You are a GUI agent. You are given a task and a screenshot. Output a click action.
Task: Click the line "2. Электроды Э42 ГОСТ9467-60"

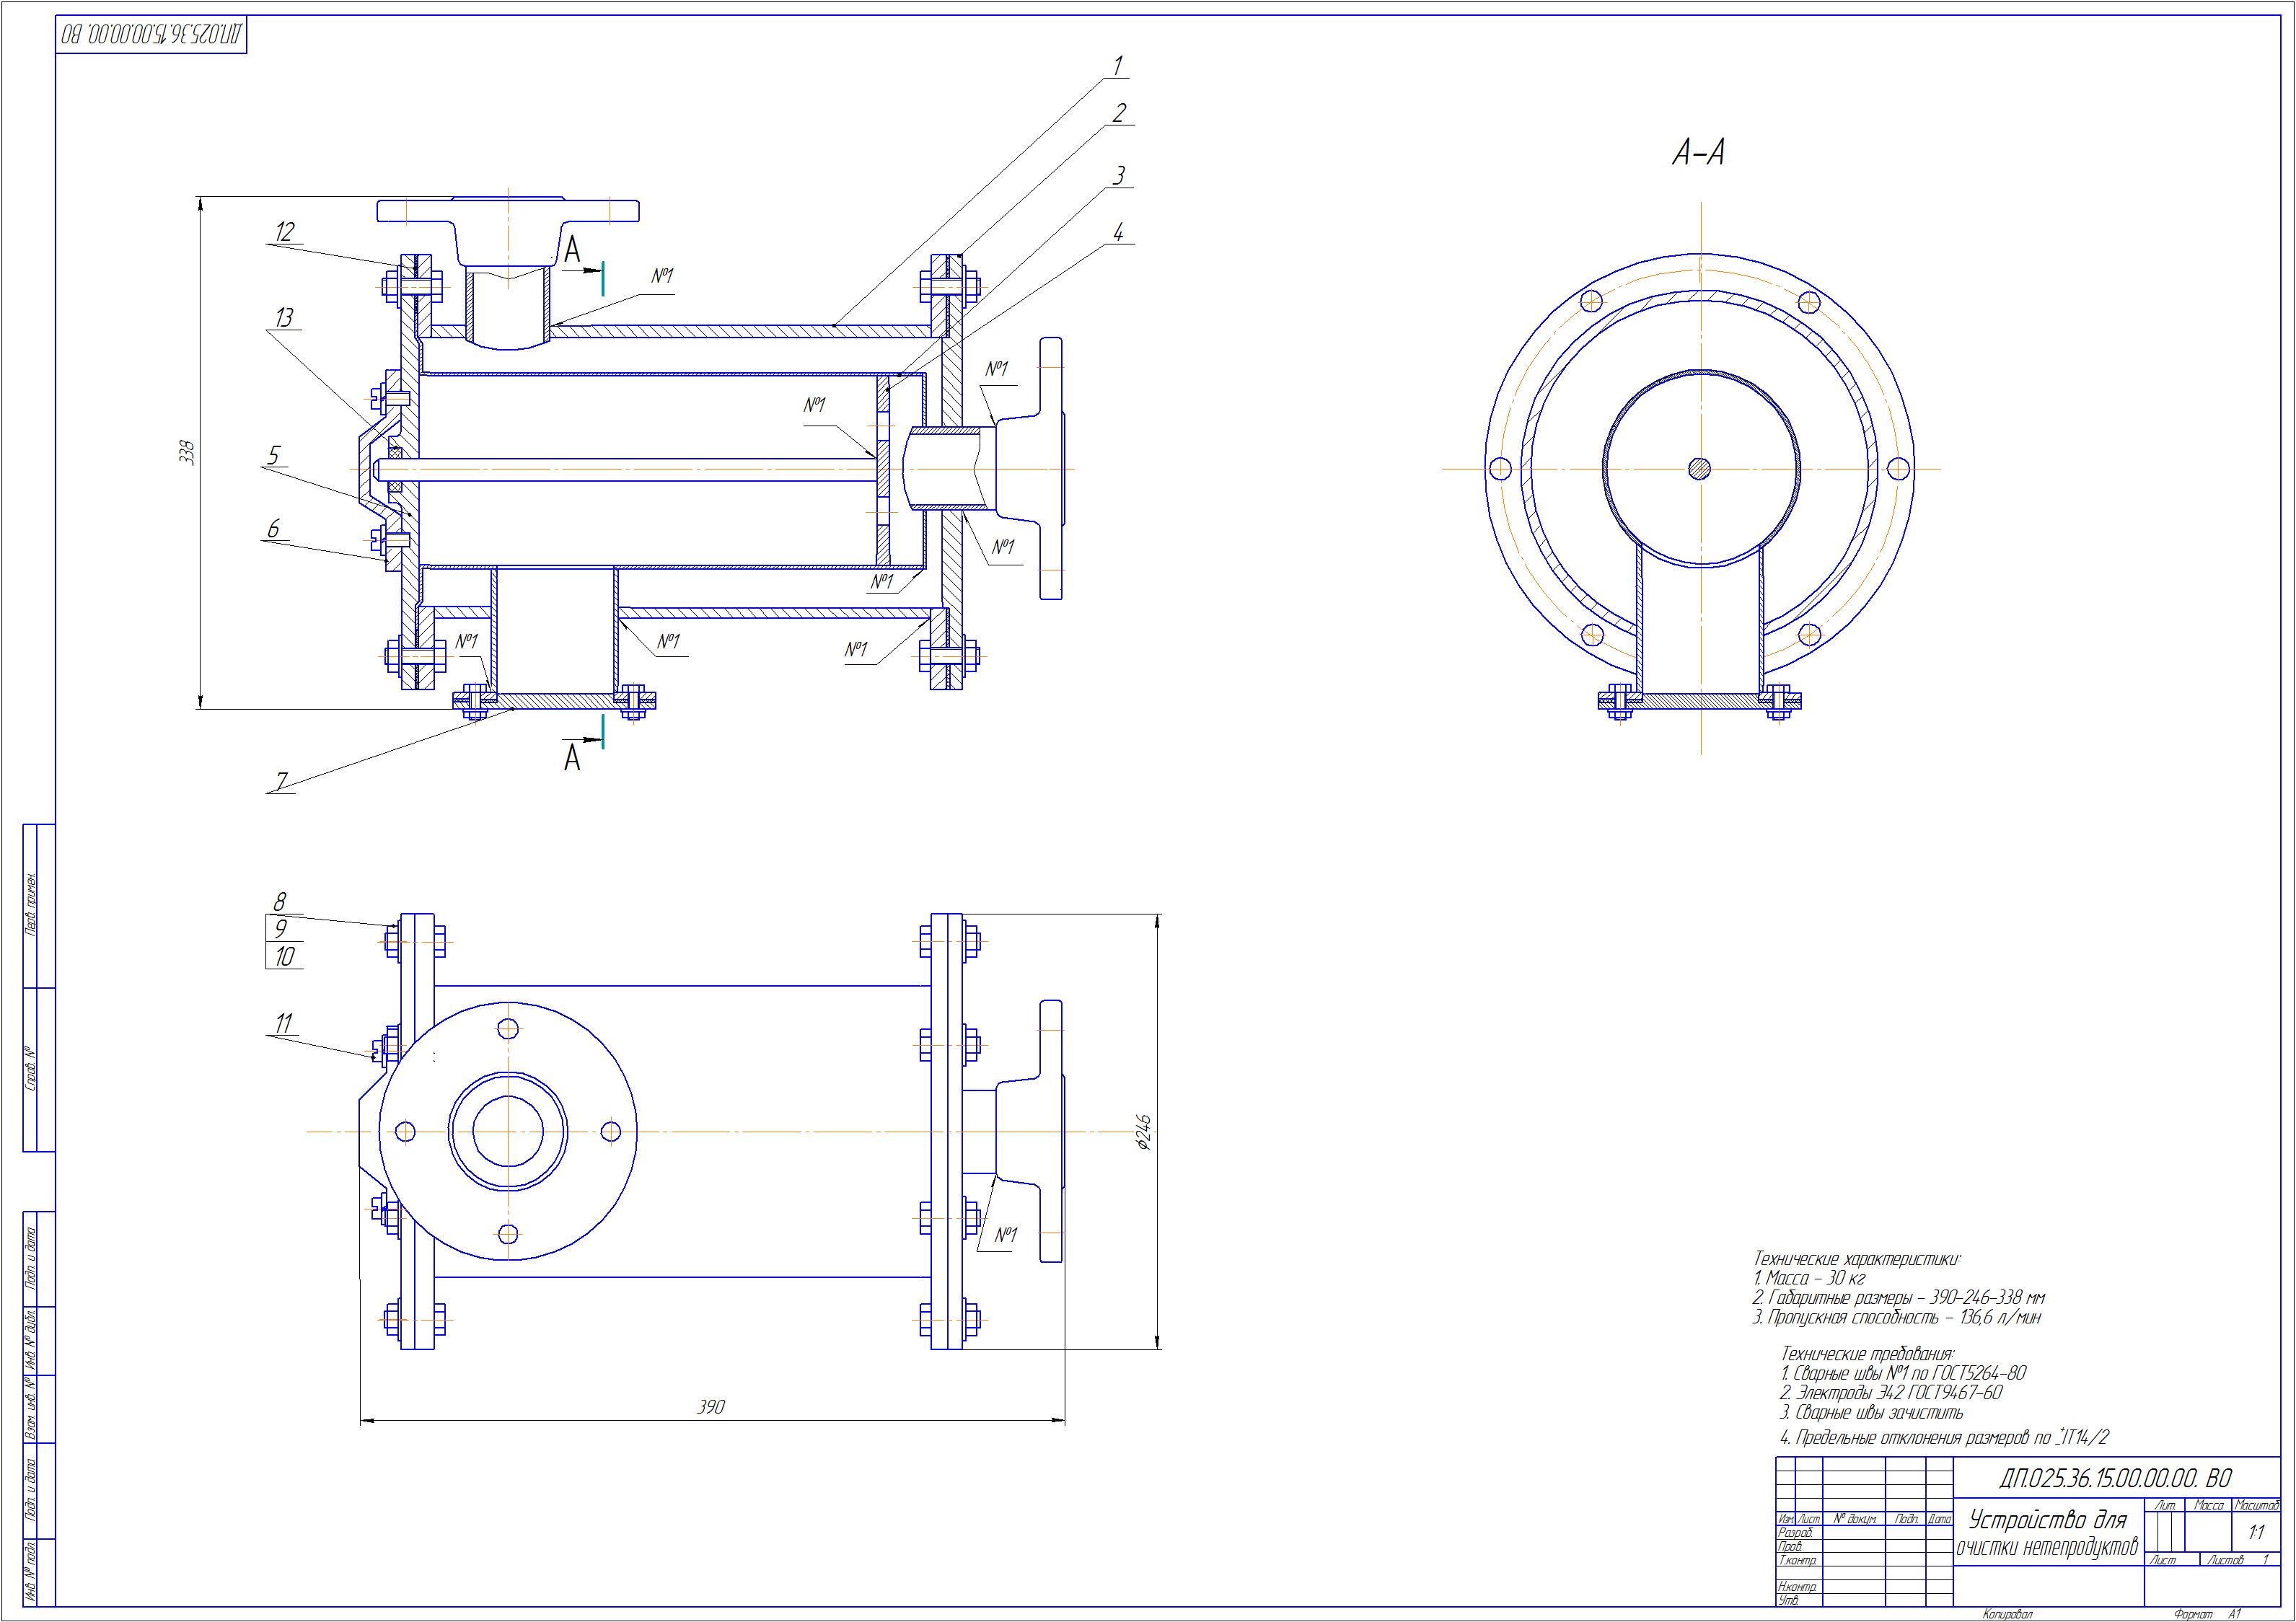pyautogui.click(x=1891, y=1393)
